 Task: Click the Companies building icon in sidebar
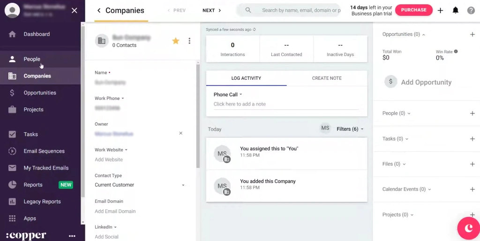[12, 76]
